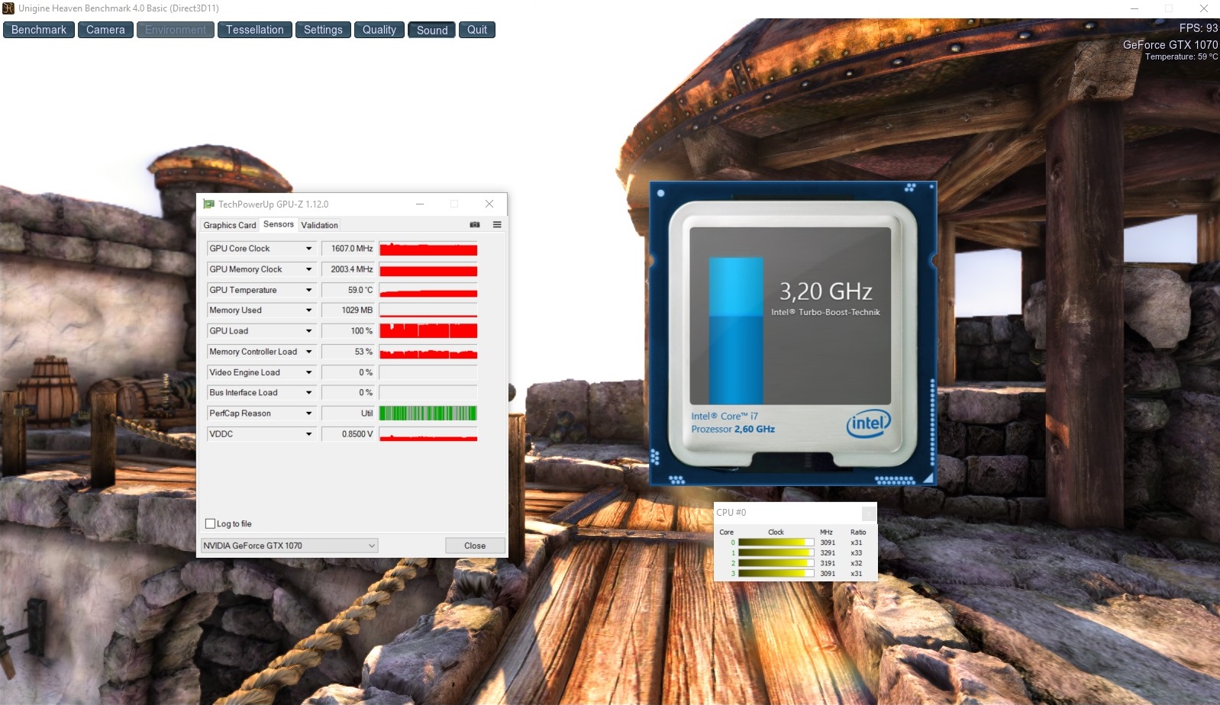Open the Settings menu in Heaven
This screenshot has height=705, width=1220.
click(323, 30)
